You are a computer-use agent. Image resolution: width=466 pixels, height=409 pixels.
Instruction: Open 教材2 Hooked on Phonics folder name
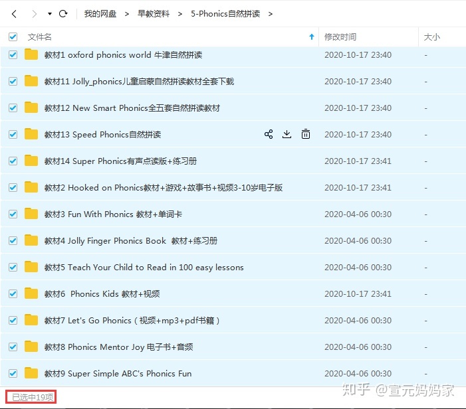click(164, 188)
